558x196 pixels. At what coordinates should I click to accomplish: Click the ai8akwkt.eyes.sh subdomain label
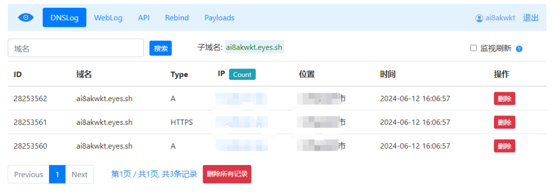tap(254, 47)
